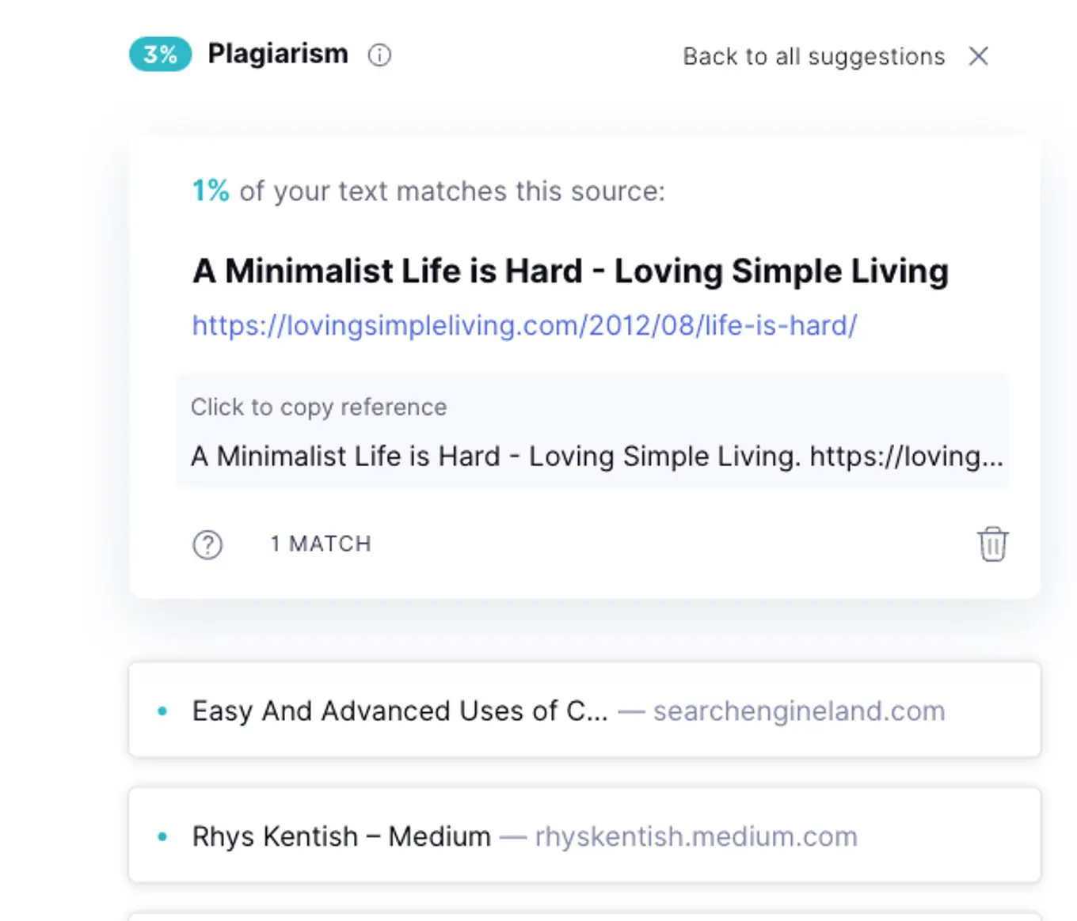Viewport: 1077px width, 921px height.
Task: Copy the Minimalist Life reference text
Action: (596, 457)
